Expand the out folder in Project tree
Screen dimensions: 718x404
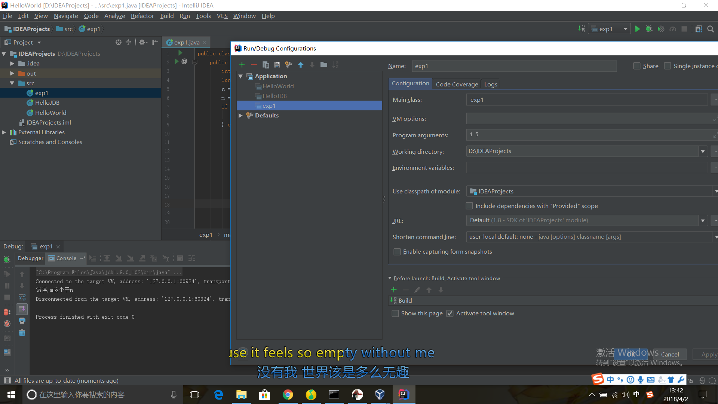point(12,74)
